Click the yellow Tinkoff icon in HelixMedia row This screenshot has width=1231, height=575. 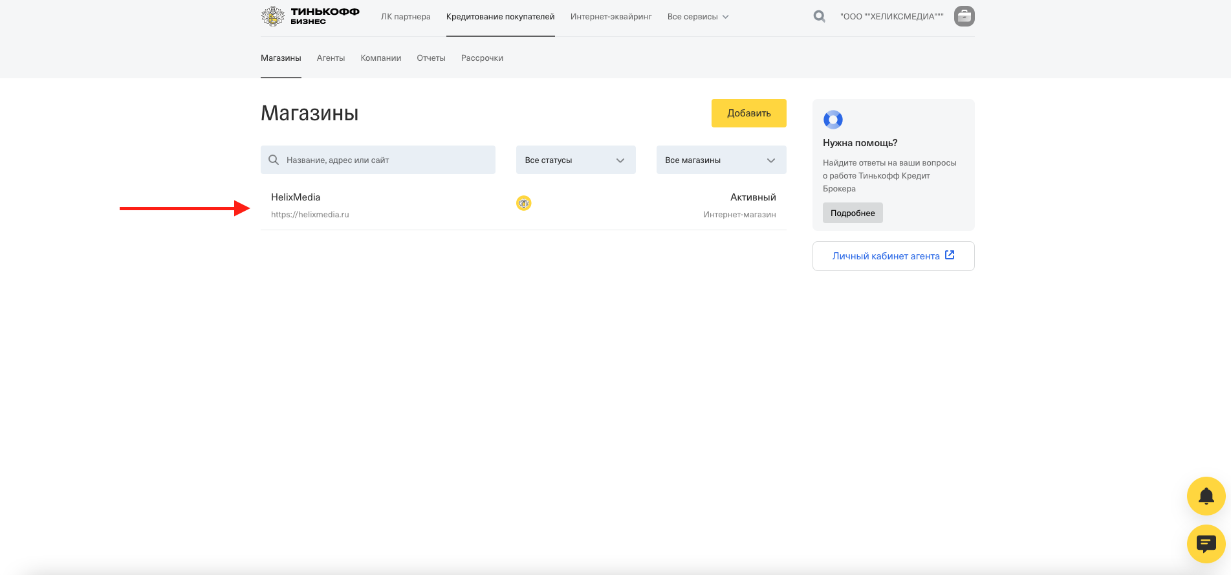[x=524, y=203]
